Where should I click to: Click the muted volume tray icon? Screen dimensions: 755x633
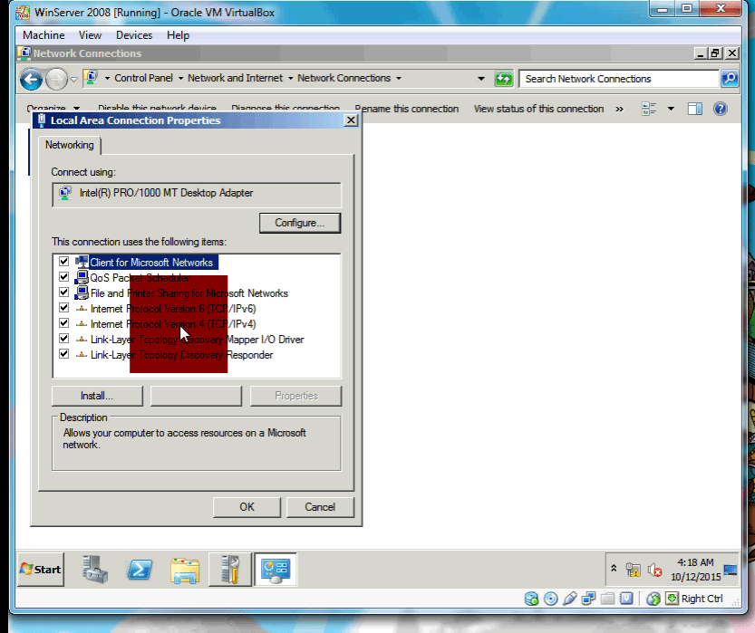(x=654, y=570)
